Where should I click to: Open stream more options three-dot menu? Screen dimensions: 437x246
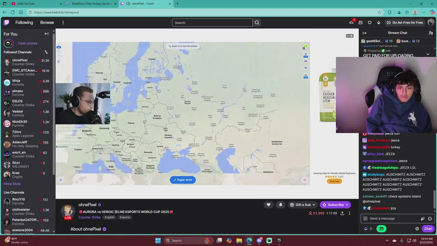[x=349, y=213]
